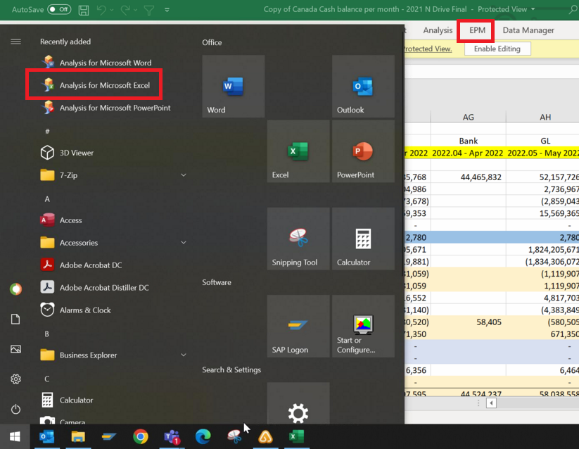Click the Undo arrow icon
The width and height of the screenshot is (579, 449).
click(101, 10)
